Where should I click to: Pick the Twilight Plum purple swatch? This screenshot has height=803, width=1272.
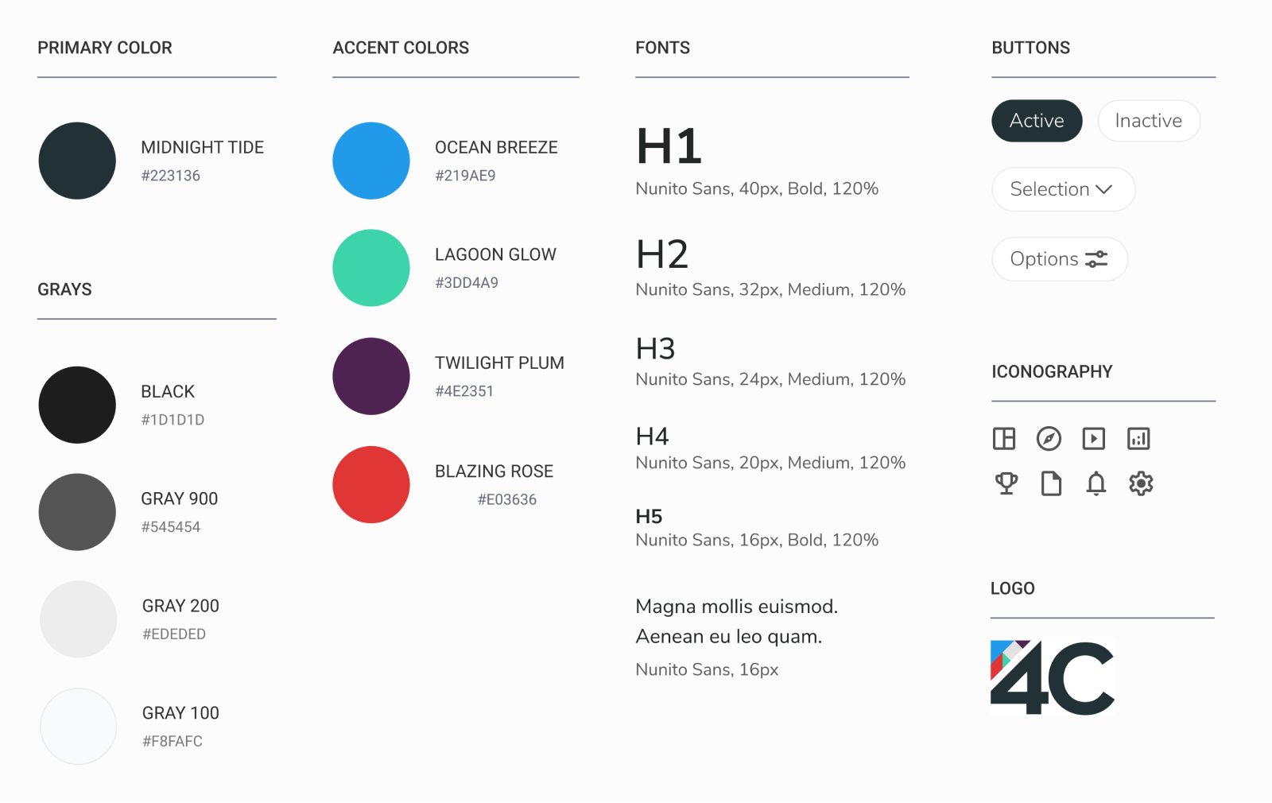click(x=371, y=376)
